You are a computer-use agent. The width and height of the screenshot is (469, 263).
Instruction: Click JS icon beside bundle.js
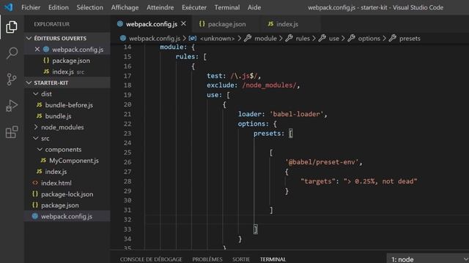point(39,116)
